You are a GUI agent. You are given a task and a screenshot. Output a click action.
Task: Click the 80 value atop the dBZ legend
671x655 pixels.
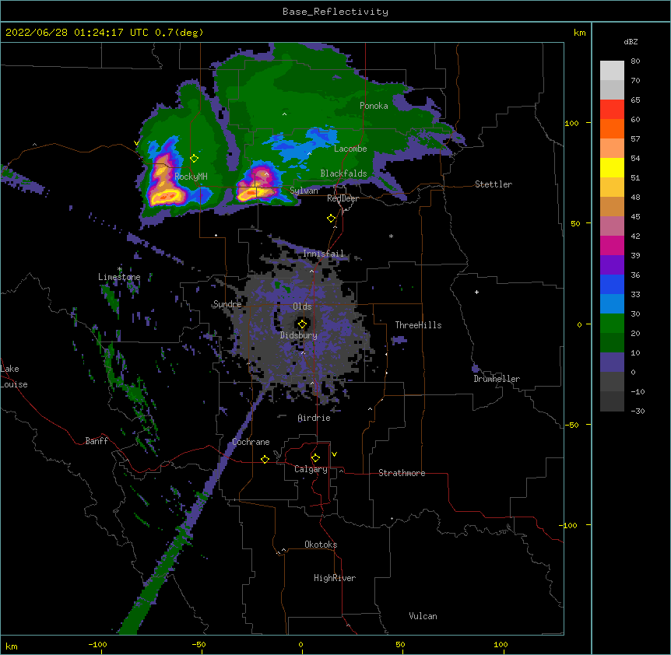tap(635, 61)
